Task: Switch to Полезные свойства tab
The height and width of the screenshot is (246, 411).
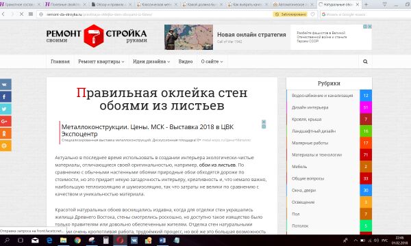Action: pyautogui.click(x=66, y=5)
